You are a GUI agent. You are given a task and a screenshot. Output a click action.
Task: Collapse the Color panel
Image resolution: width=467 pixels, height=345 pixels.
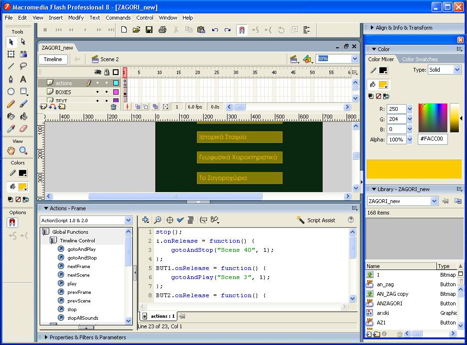[x=374, y=49]
